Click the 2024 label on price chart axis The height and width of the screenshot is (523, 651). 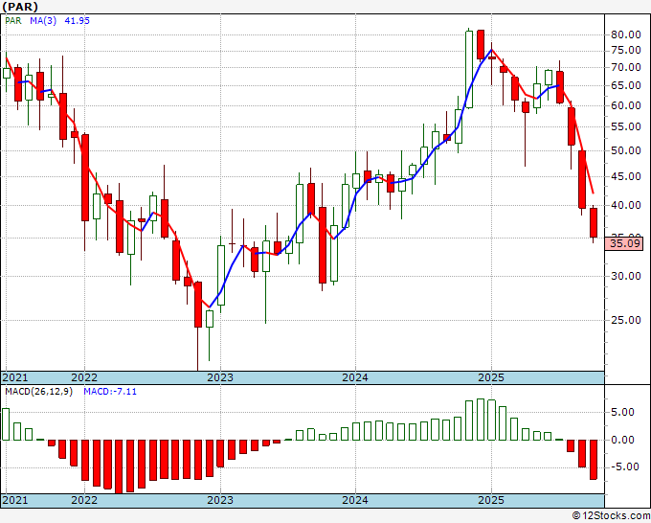click(355, 377)
